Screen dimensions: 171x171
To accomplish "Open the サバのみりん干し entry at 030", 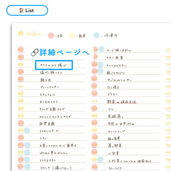I will pos(119,80).
